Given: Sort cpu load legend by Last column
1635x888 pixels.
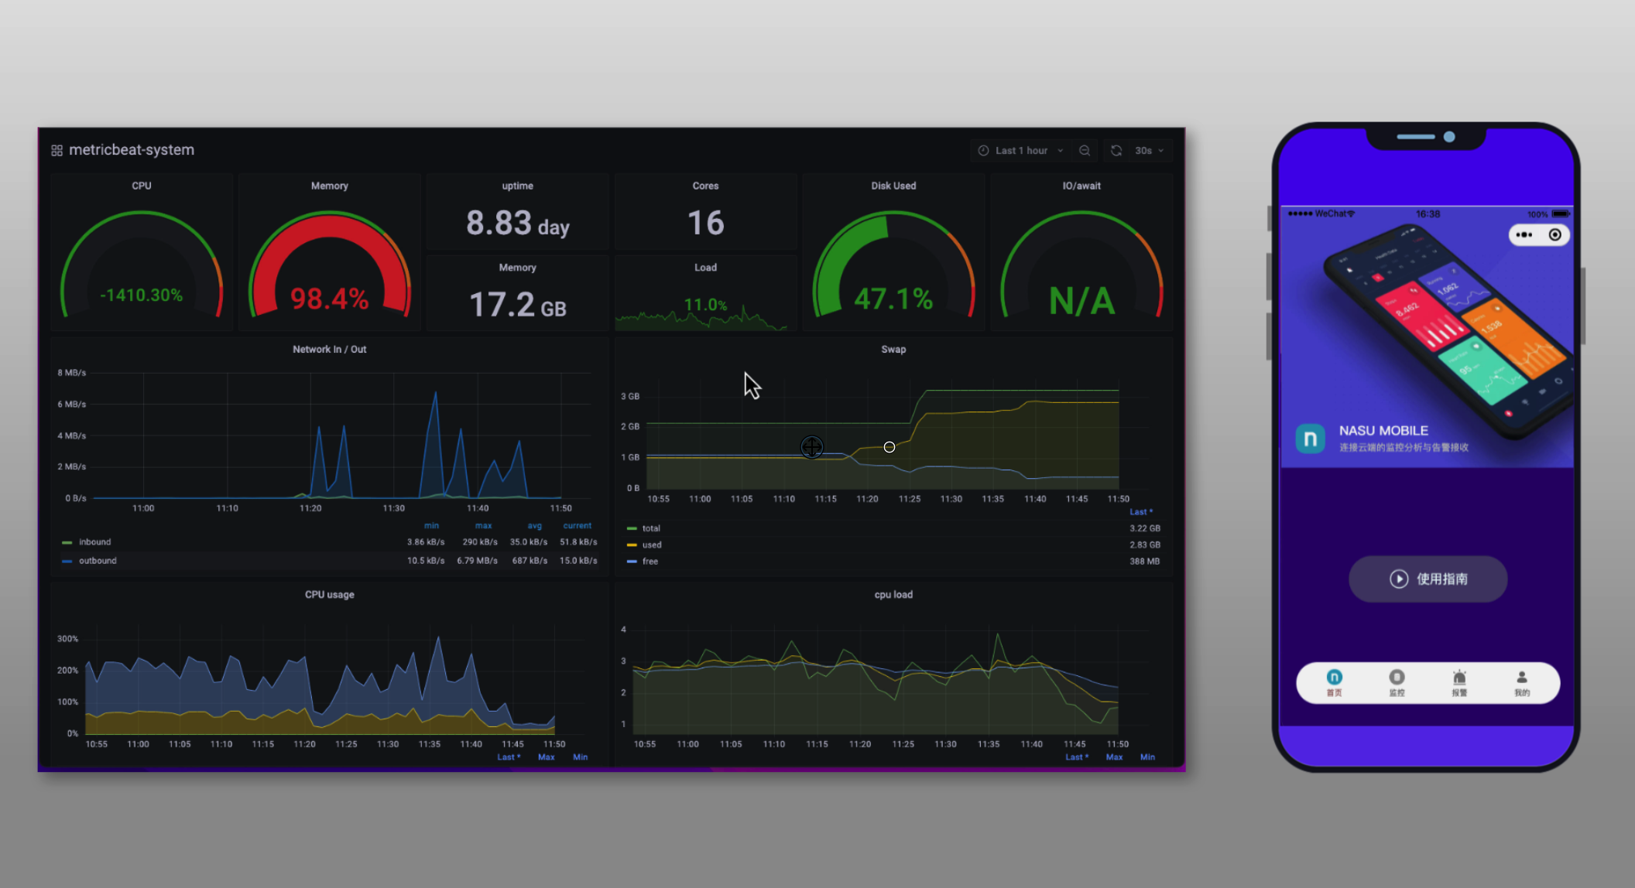Looking at the screenshot, I should click(1077, 757).
